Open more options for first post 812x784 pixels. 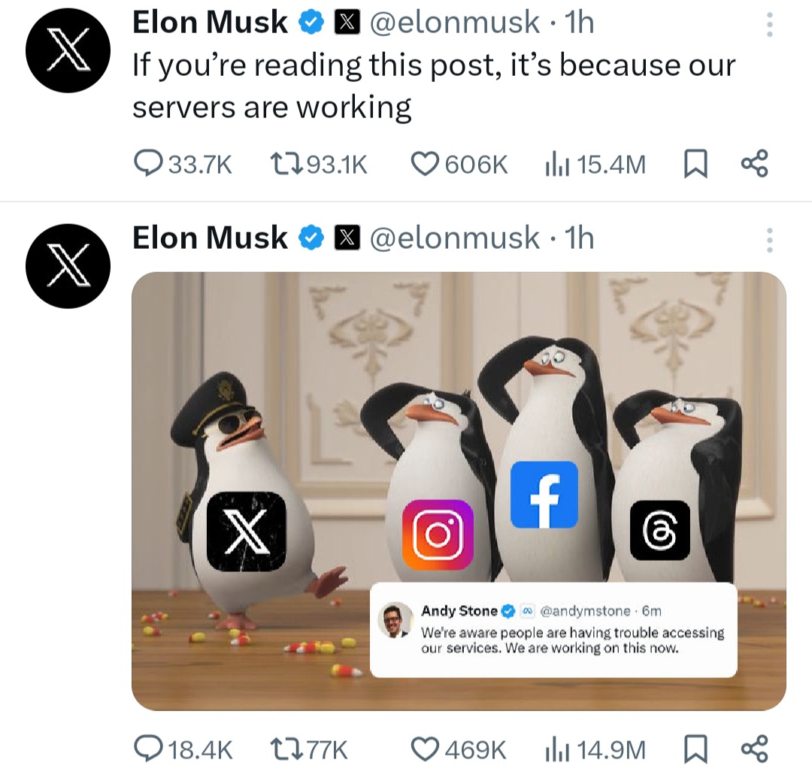pos(768,25)
